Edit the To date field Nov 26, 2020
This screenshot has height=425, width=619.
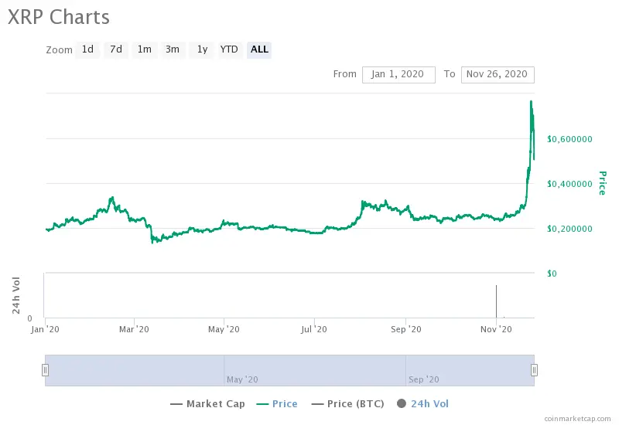(x=498, y=74)
